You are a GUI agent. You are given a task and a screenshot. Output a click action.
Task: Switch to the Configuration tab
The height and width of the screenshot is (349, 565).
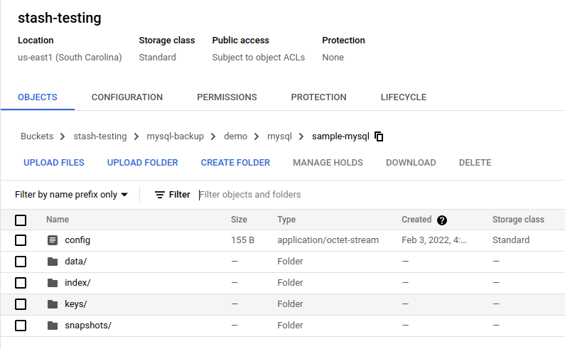click(x=127, y=97)
